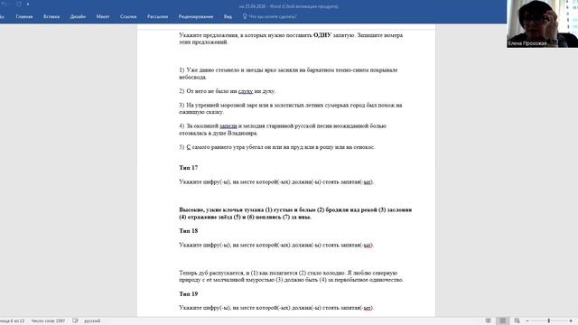Screen dimensions: 578x325
Task: Switch to the Макет tab
Action: (103, 16)
